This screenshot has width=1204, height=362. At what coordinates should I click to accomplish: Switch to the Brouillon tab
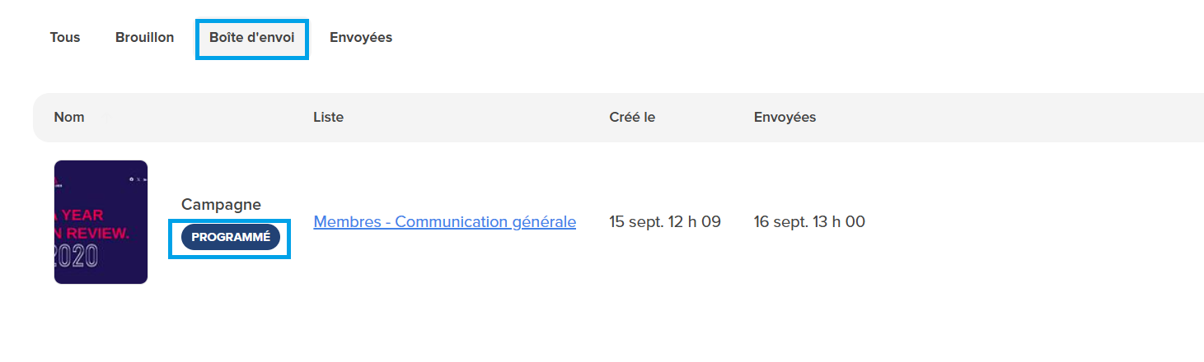[x=145, y=38]
